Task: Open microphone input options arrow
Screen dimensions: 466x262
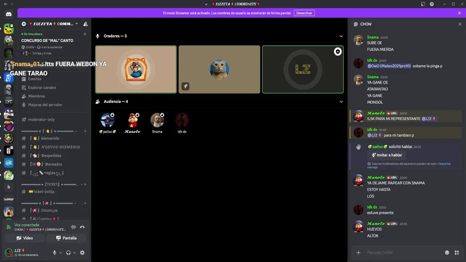Action: pos(60,253)
